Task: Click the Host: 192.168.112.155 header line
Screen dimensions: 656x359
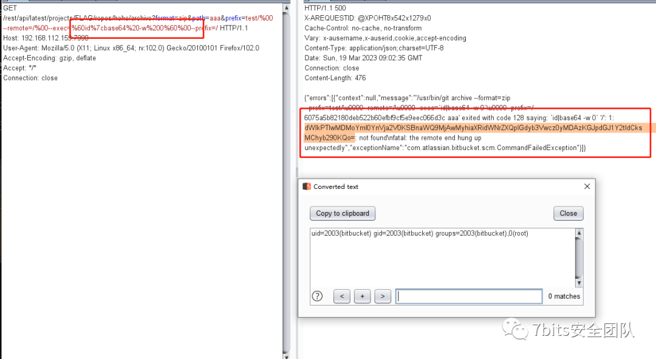Action: click(x=46, y=38)
